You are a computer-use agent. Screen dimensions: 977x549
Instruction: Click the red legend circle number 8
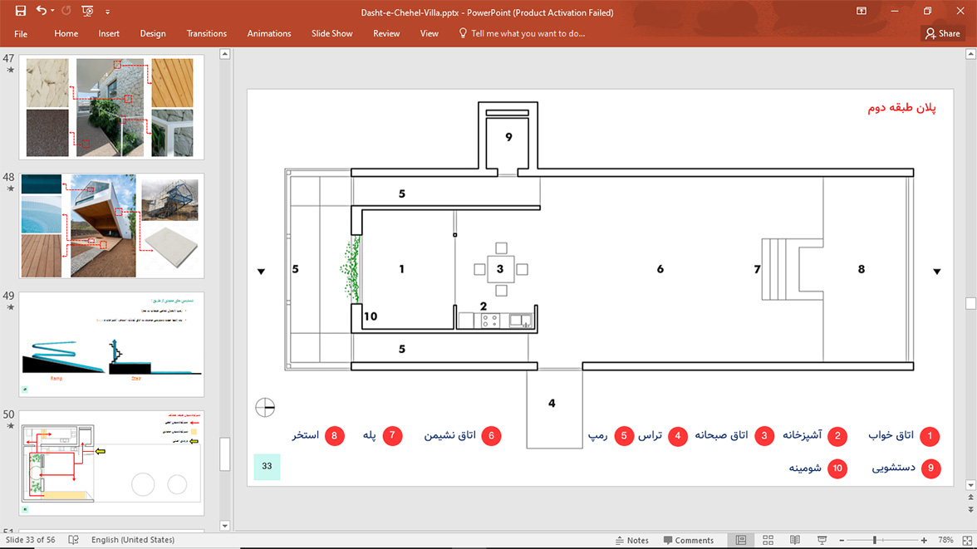tap(334, 436)
